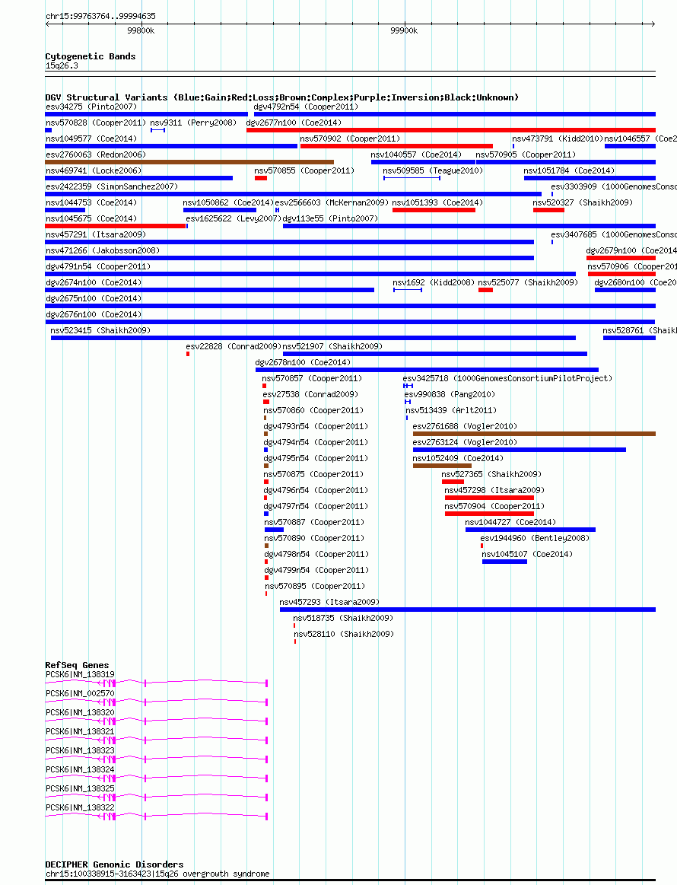Open nsv1052409 (Coe2014) brown bar
This screenshot has height=885, width=677.
click(x=442, y=466)
